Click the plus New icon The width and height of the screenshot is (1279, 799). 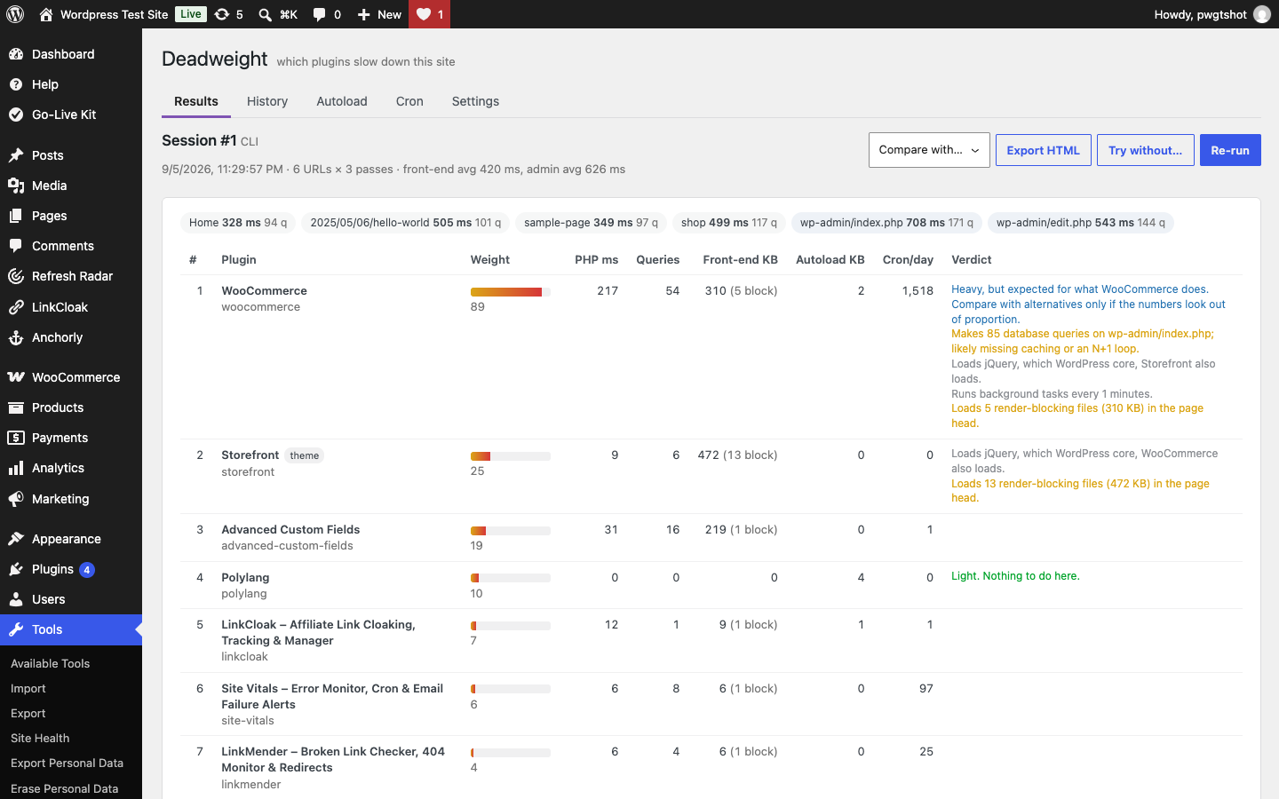point(363,14)
